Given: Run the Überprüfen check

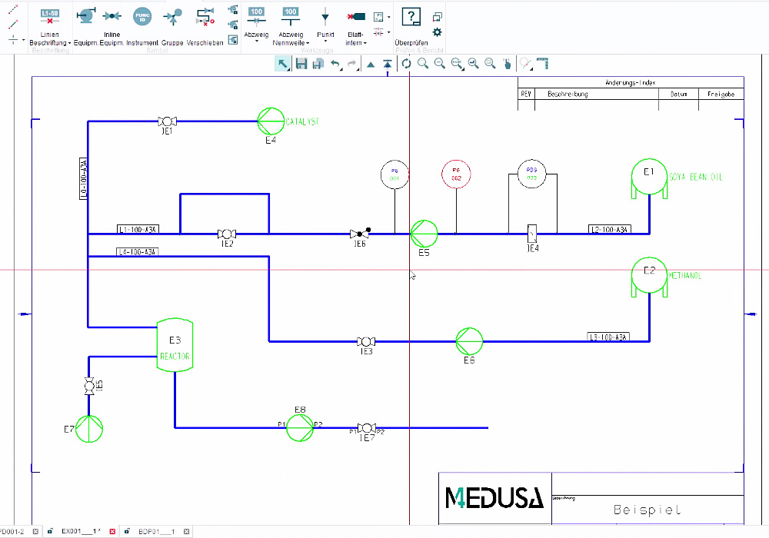Looking at the screenshot, I should 411,27.
